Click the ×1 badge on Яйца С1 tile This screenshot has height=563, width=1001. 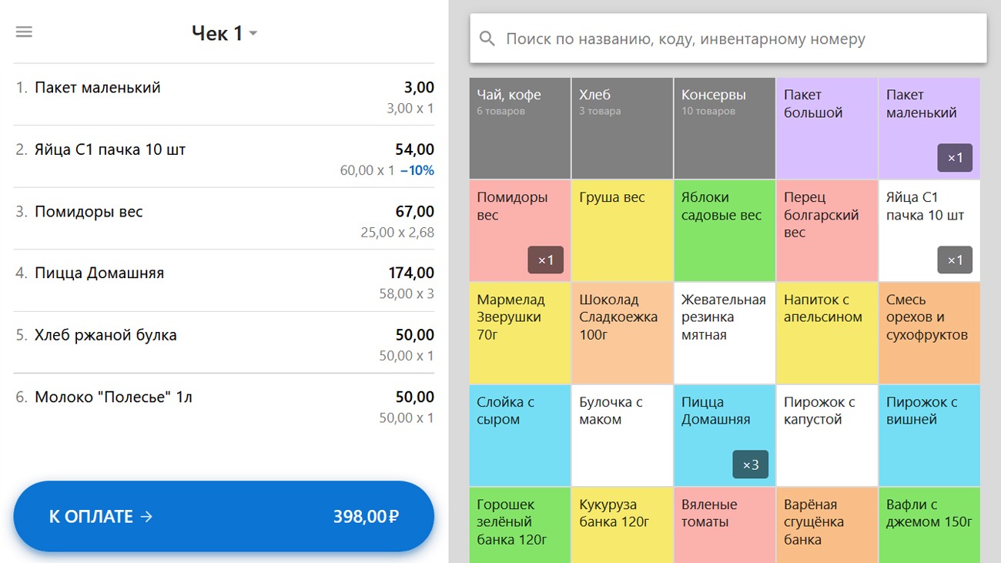click(955, 260)
